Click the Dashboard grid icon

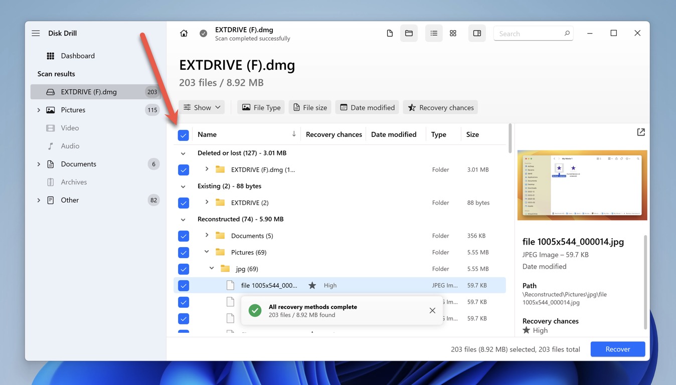[x=51, y=56]
